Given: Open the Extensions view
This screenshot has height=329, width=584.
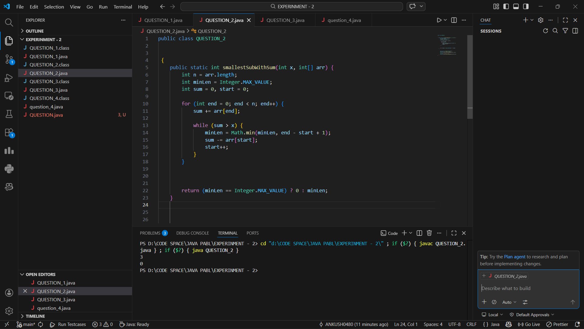Looking at the screenshot, I should coord(9,133).
